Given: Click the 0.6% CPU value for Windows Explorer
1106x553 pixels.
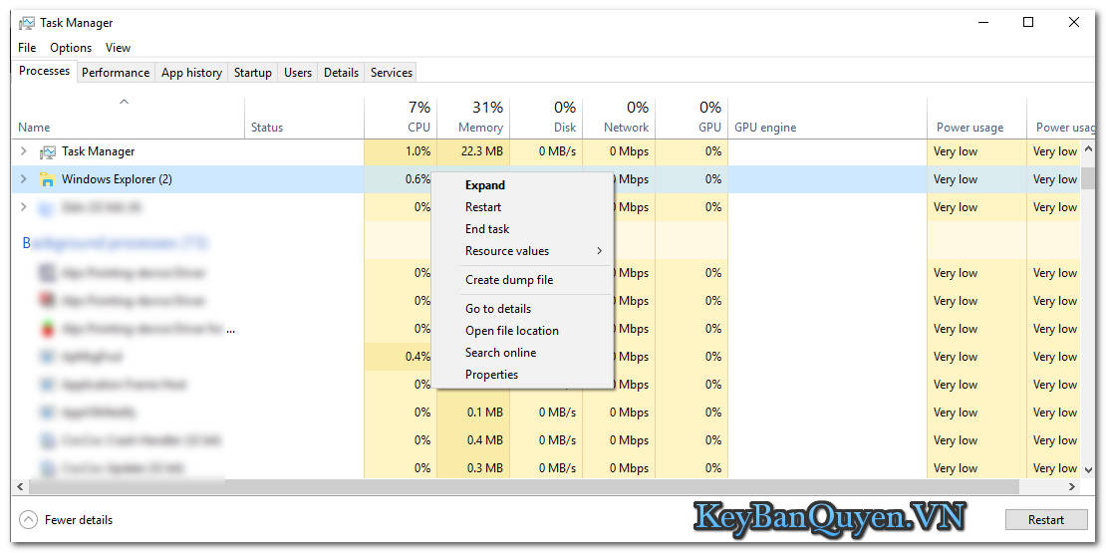Looking at the screenshot, I should 417,179.
